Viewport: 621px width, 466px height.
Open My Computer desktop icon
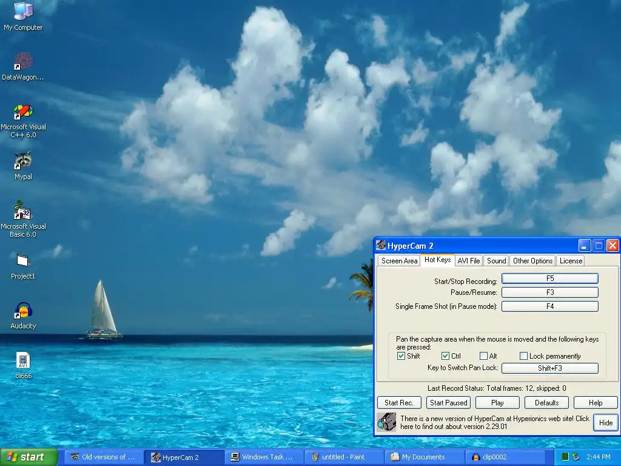23,11
